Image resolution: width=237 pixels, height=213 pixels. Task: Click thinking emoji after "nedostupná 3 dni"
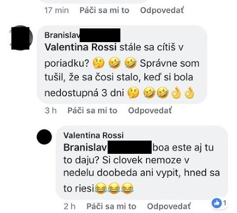point(133,93)
